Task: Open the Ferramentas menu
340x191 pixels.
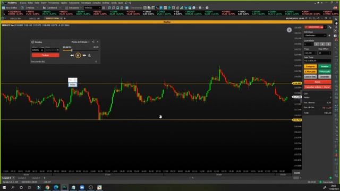Action: tap(54, 3)
